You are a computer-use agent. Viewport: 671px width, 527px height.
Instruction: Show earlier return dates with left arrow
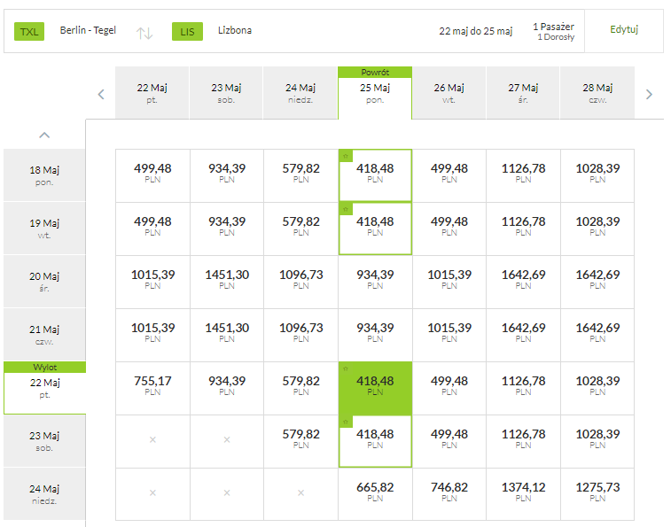[x=101, y=94]
